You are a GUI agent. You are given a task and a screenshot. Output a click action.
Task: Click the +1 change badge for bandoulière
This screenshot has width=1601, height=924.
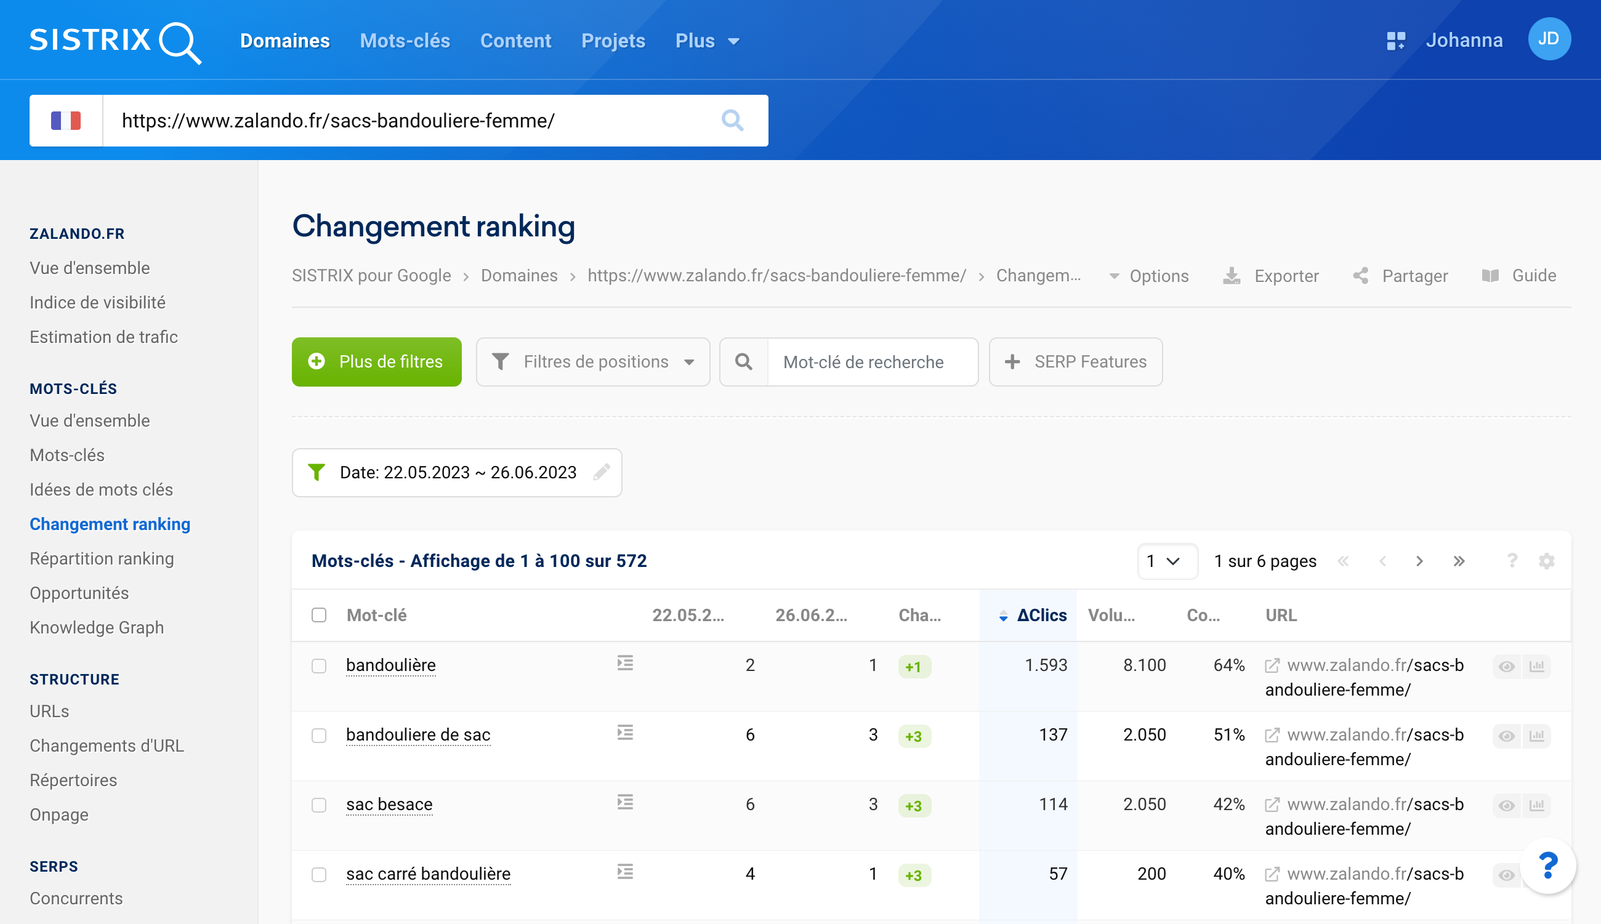tap(914, 666)
